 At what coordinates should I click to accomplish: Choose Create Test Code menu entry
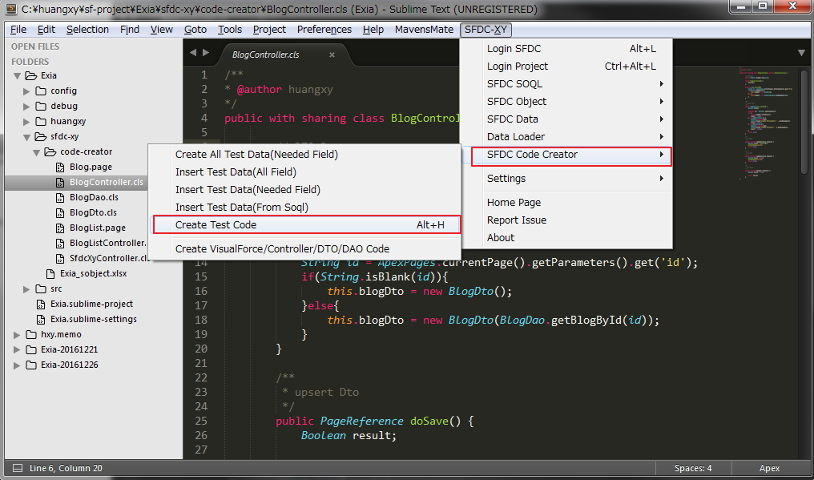click(x=306, y=224)
